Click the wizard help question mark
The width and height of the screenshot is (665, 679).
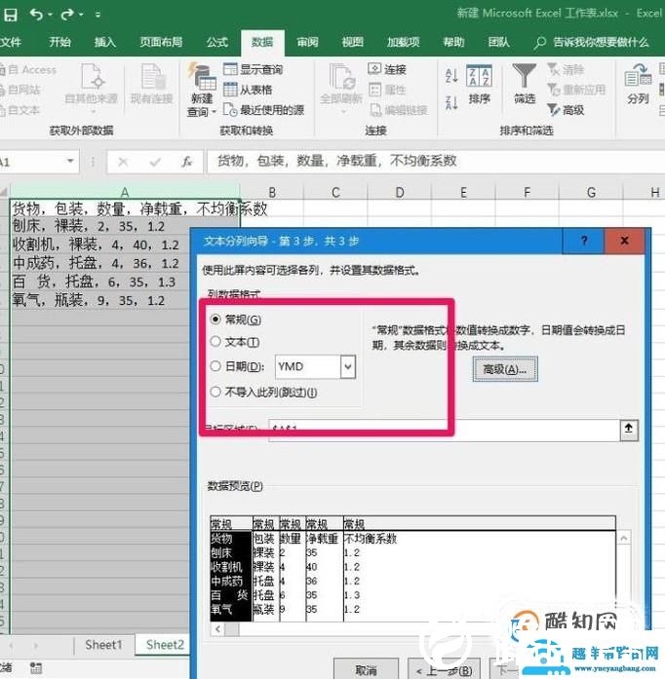click(x=584, y=241)
